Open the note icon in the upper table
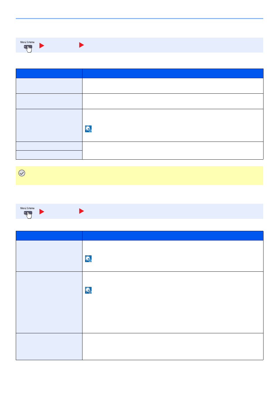 [88, 129]
